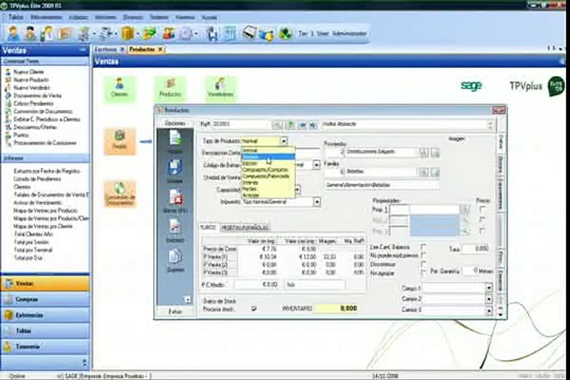Open the Compras section in sidebar
Screen dimensions: 570x380
45,299
